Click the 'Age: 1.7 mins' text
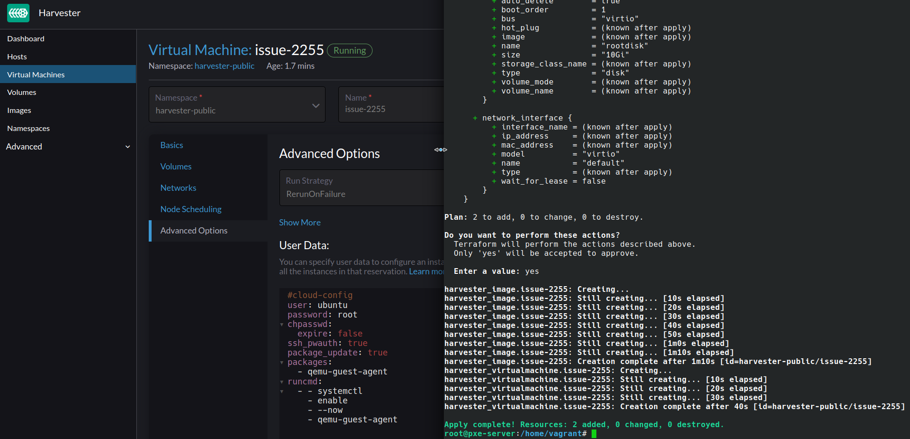Screen dimensions: 910x439 [x=290, y=66]
